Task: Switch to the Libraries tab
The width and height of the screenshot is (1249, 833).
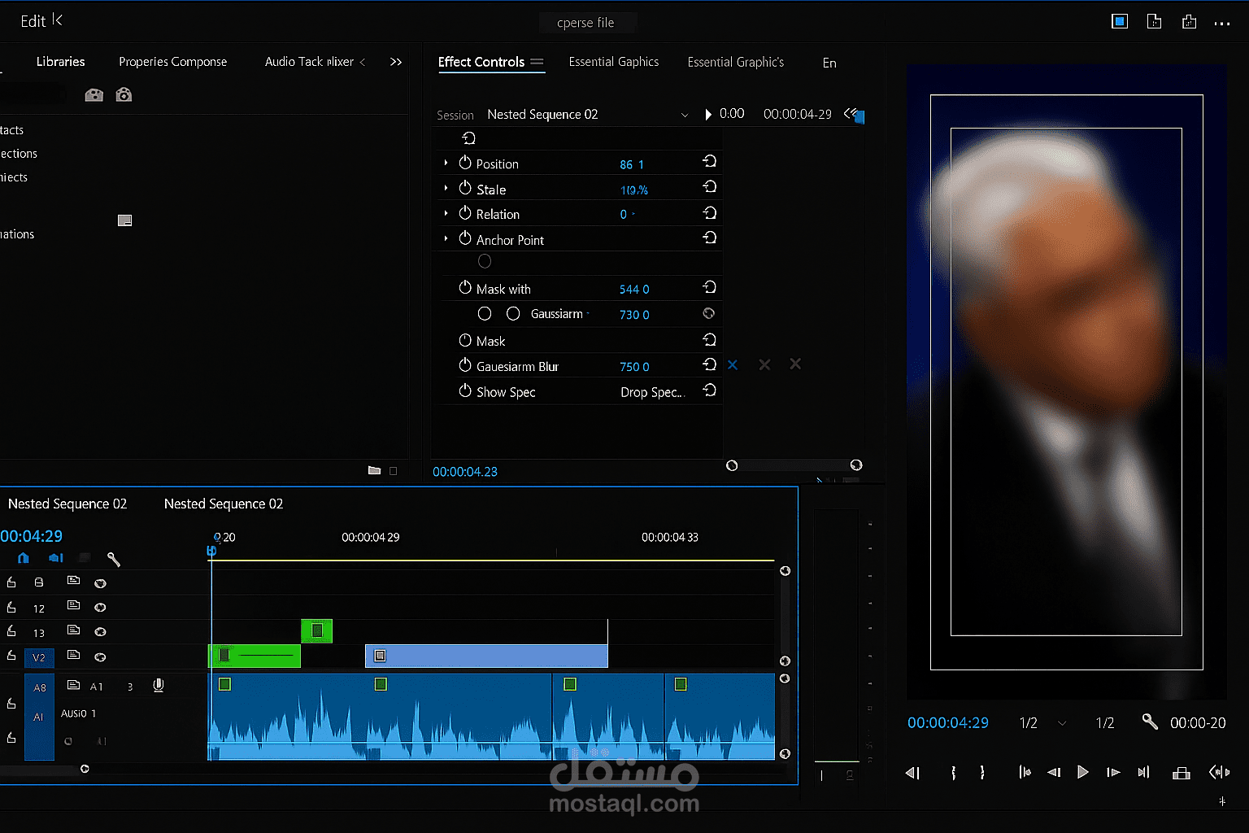Action: pyautogui.click(x=60, y=62)
